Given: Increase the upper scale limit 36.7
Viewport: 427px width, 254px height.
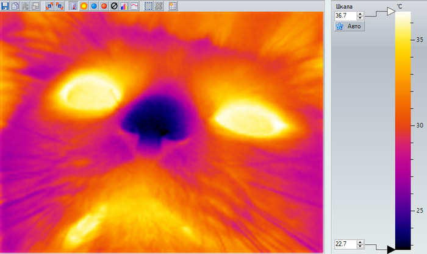Looking at the screenshot, I should (361, 13).
